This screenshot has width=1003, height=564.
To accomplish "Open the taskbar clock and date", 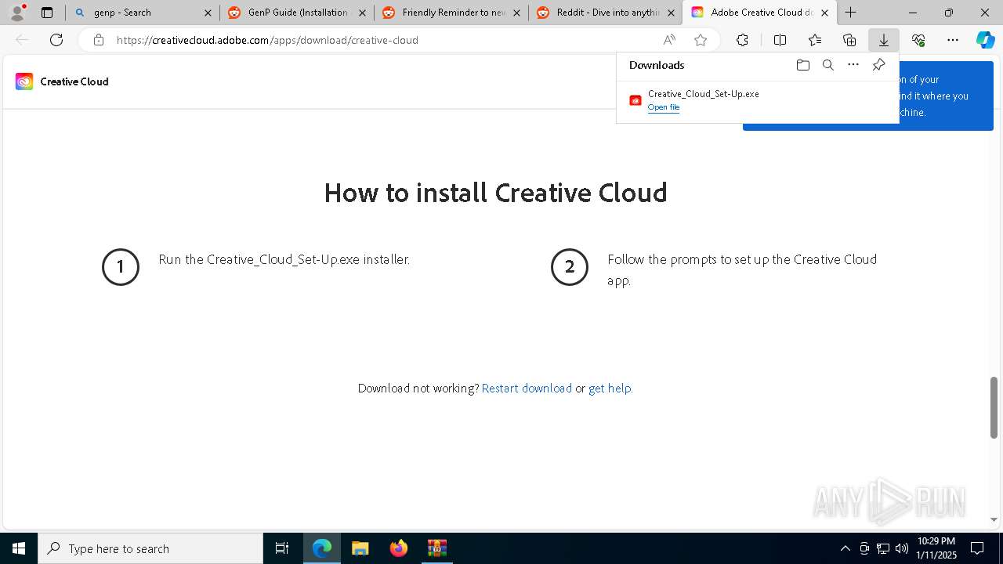I will click(936, 548).
